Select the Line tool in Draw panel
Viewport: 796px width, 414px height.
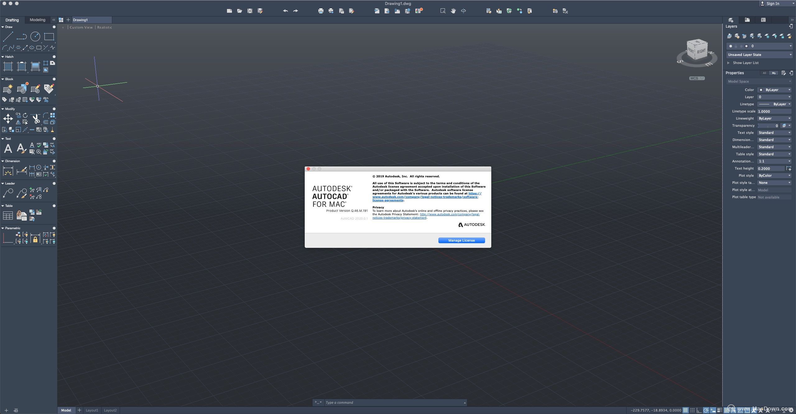point(8,37)
